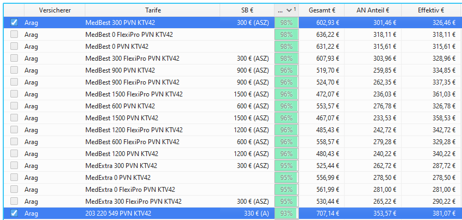Click SB value 330 € (A)
This screenshot has width=462, height=220.
[x=257, y=213]
